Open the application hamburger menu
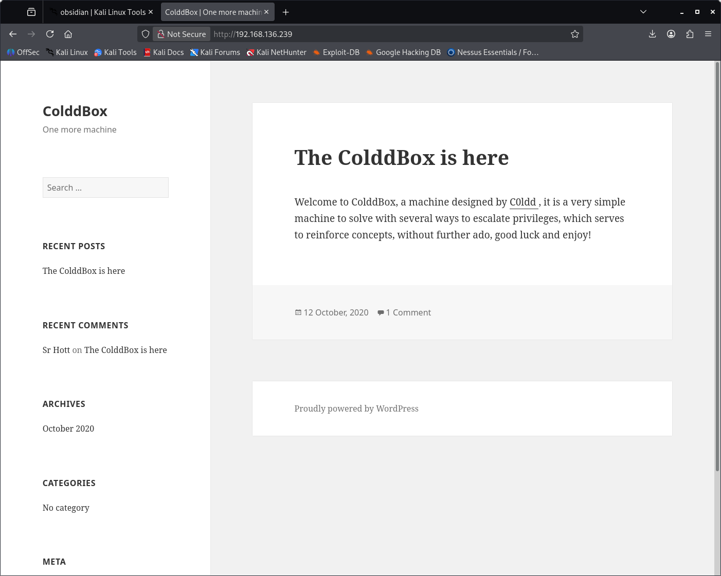The height and width of the screenshot is (576, 721). point(708,34)
